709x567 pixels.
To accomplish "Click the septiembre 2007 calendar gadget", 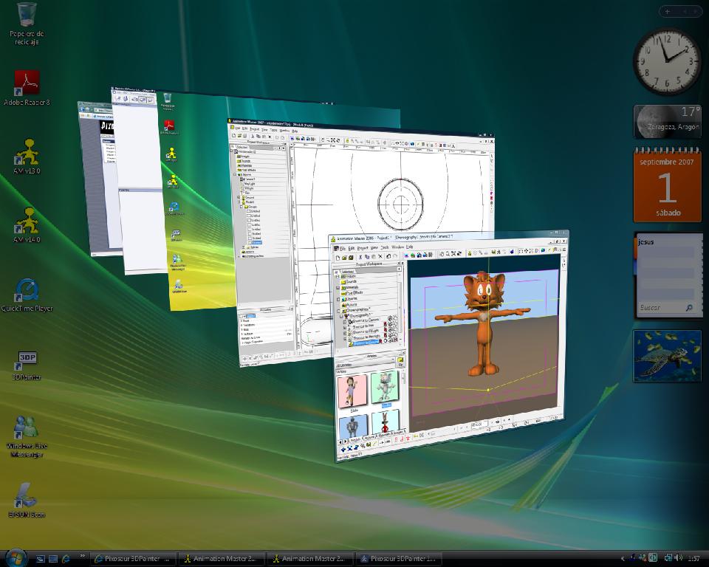I will [x=668, y=185].
